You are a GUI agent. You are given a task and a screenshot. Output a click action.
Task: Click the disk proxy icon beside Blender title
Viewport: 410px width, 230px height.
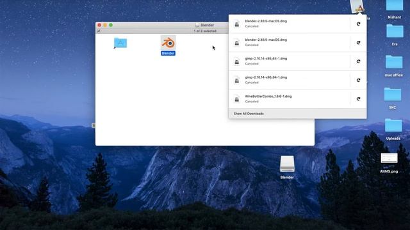point(197,25)
